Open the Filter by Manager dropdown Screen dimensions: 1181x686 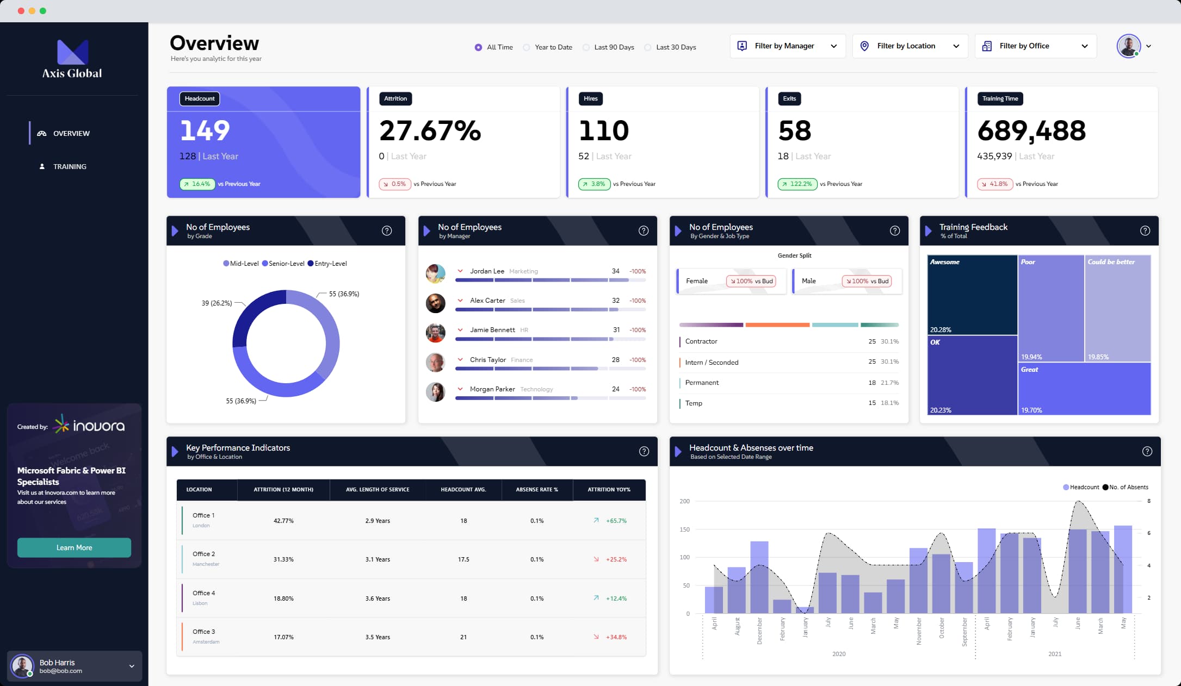834,46
